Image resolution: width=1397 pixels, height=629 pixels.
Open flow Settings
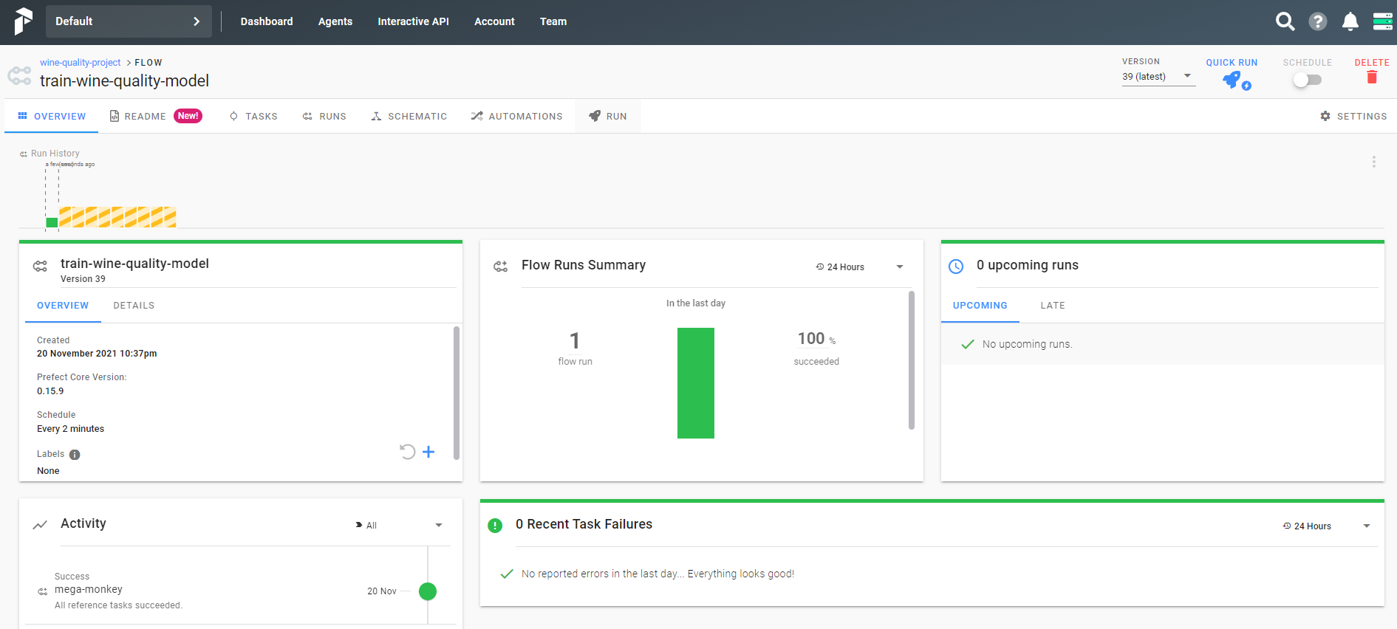1353,117
